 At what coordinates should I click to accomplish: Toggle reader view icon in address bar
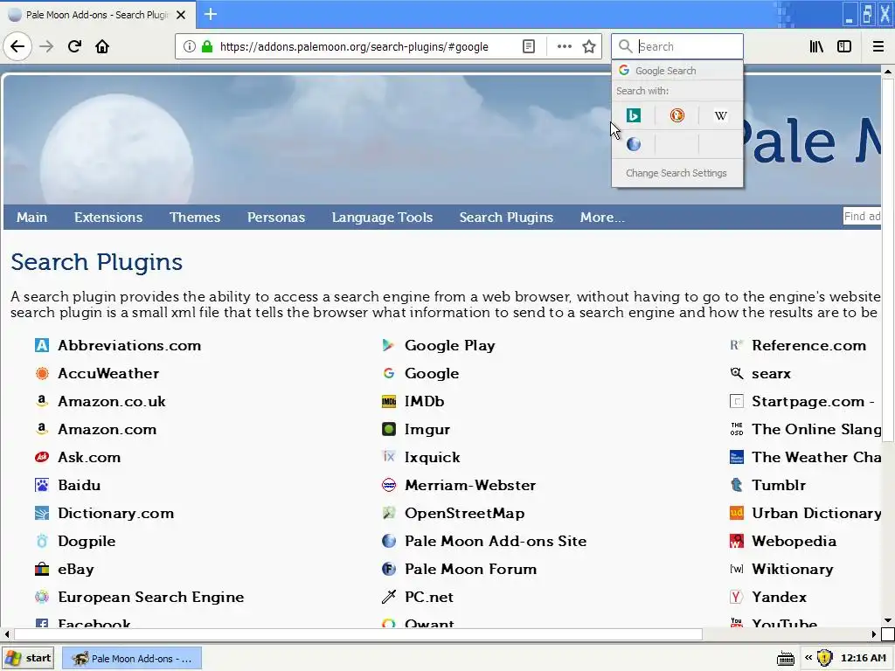coord(529,46)
